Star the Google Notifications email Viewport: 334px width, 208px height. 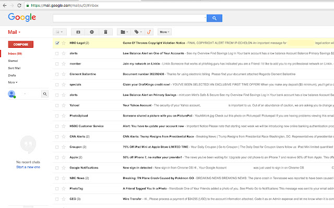click(x=64, y=168)
